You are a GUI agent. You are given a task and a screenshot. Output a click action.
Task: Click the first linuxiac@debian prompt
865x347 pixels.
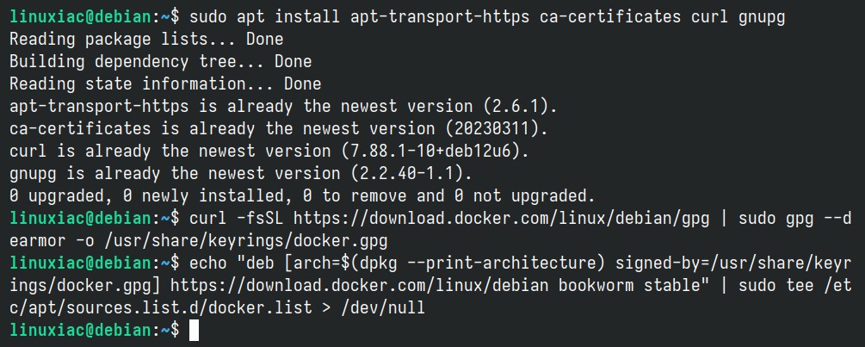[x=94, y=17]
